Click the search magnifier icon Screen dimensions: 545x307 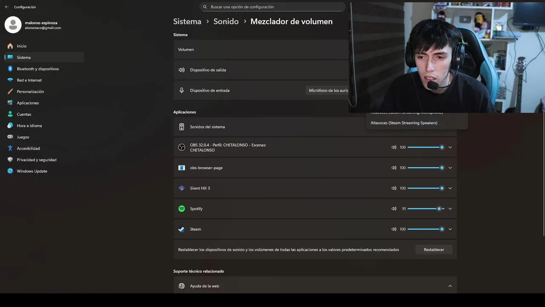[205, 7]
